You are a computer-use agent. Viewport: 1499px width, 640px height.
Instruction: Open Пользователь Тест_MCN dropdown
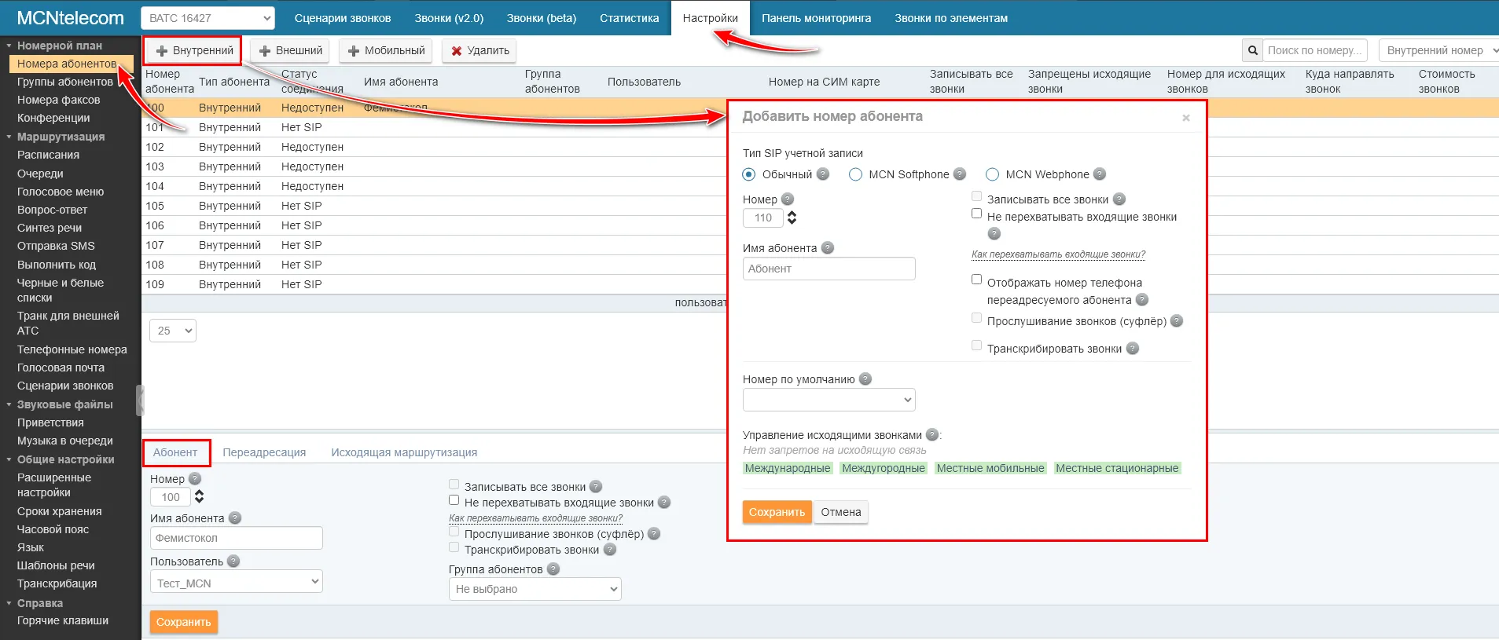click(237, 582)
